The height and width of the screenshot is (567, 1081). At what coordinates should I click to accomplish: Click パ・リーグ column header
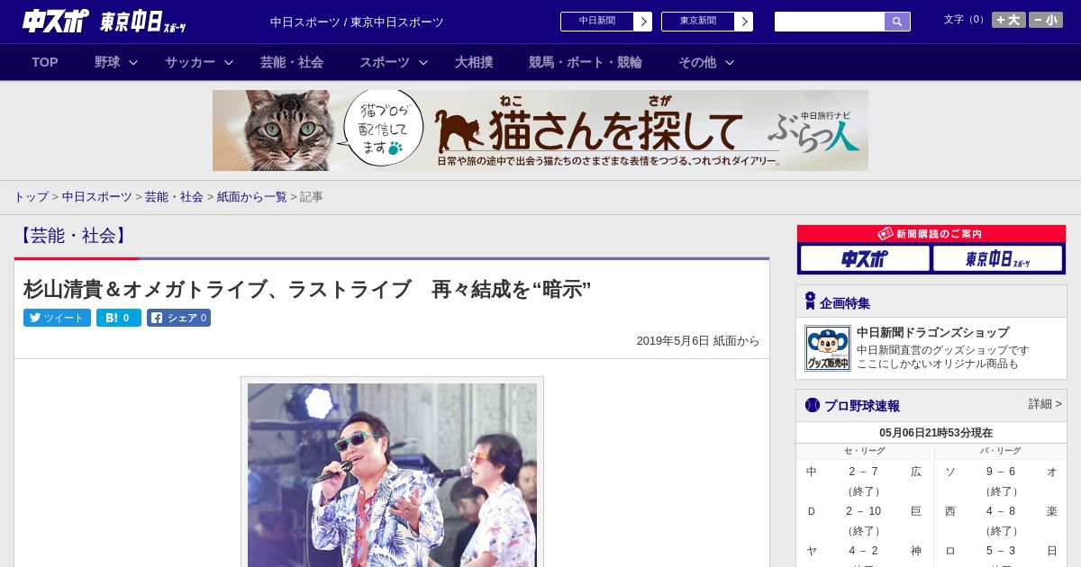[x=1001, y=451]
